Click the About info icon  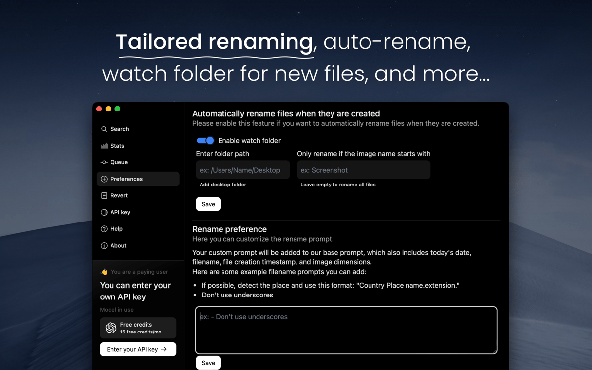coord(104,246)
